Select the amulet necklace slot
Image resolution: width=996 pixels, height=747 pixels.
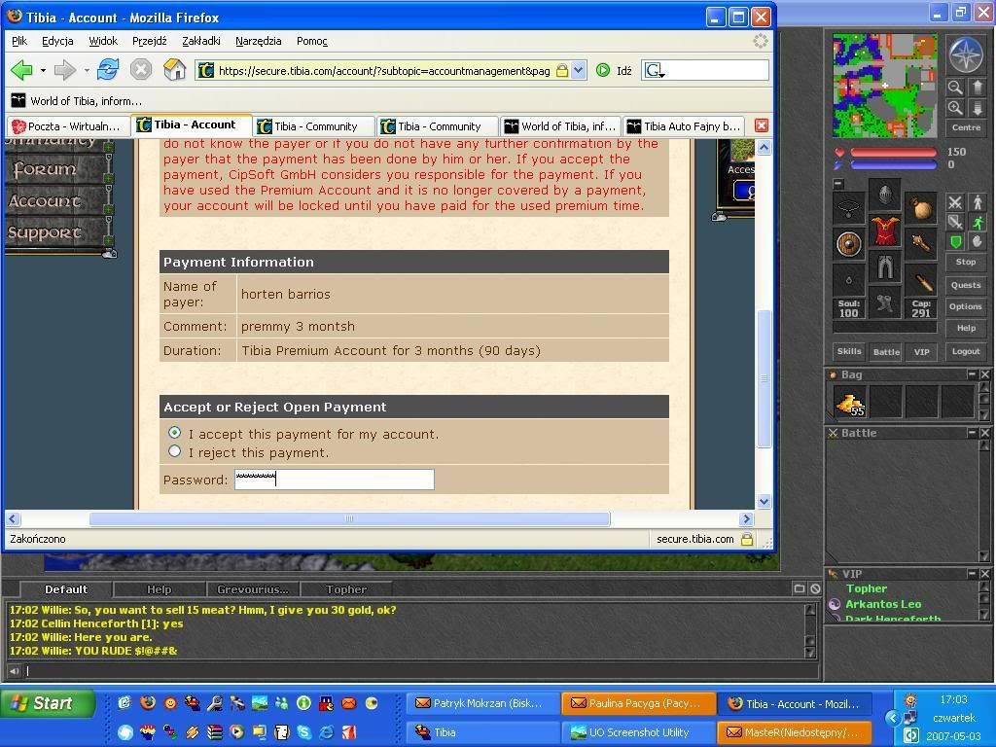pyautogui.click(x=848, y=208)
